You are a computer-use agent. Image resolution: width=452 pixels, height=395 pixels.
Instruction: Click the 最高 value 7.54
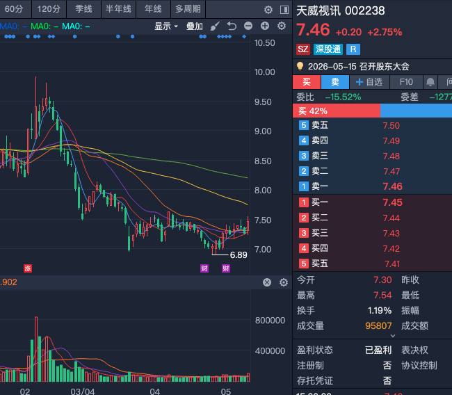point(382,295)
